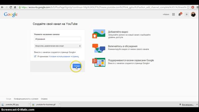Click the Включайтесь в обсуждения chat icon
Image resolution: width=199 pixels, height=112 pixels.
[99, 48]
